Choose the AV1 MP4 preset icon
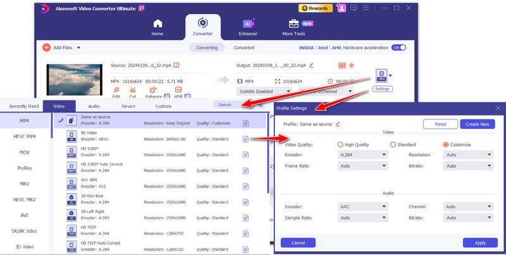This screenshot has height=255, width=506. tap(71, 184)
